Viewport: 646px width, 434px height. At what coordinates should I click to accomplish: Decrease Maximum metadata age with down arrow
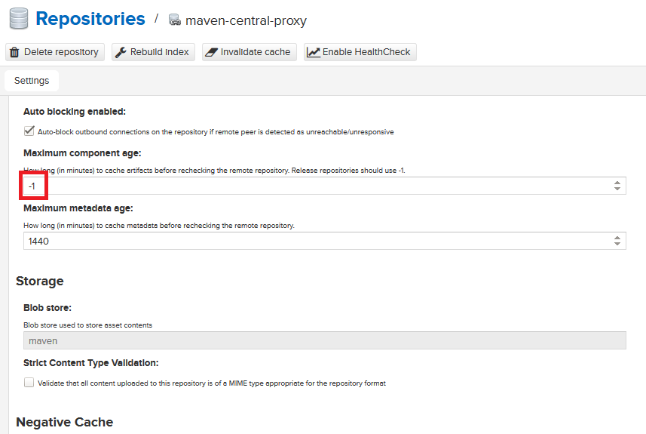(617, 244)
